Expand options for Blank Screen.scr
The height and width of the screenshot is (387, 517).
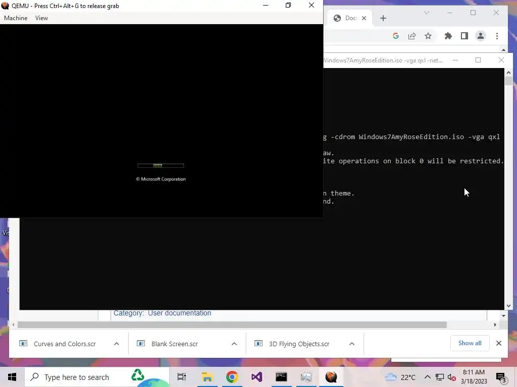tap(234, 344)
